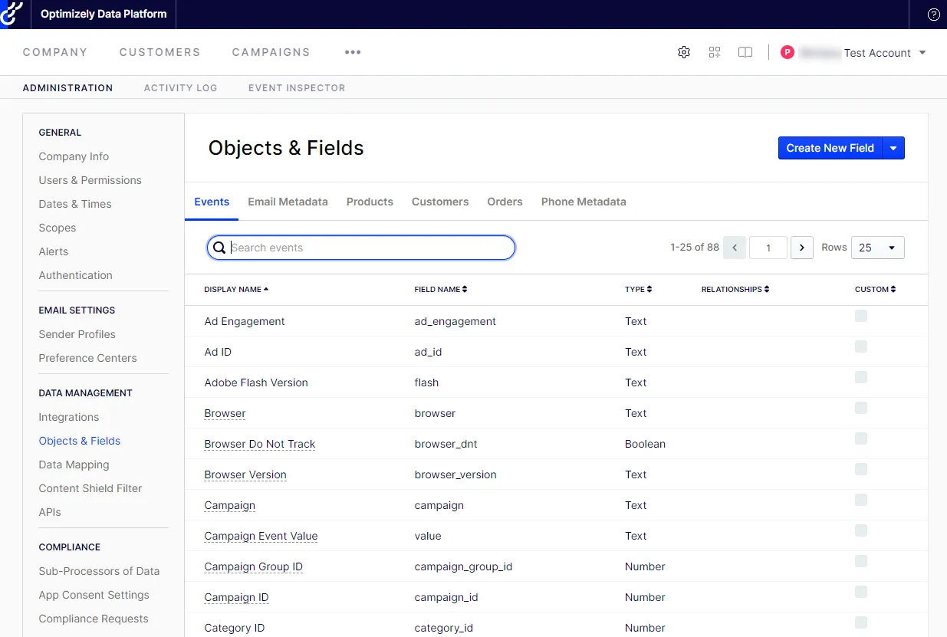Sort by Display Name column
The width and height of the screenshot is (947, 637).
click(236, 289)
